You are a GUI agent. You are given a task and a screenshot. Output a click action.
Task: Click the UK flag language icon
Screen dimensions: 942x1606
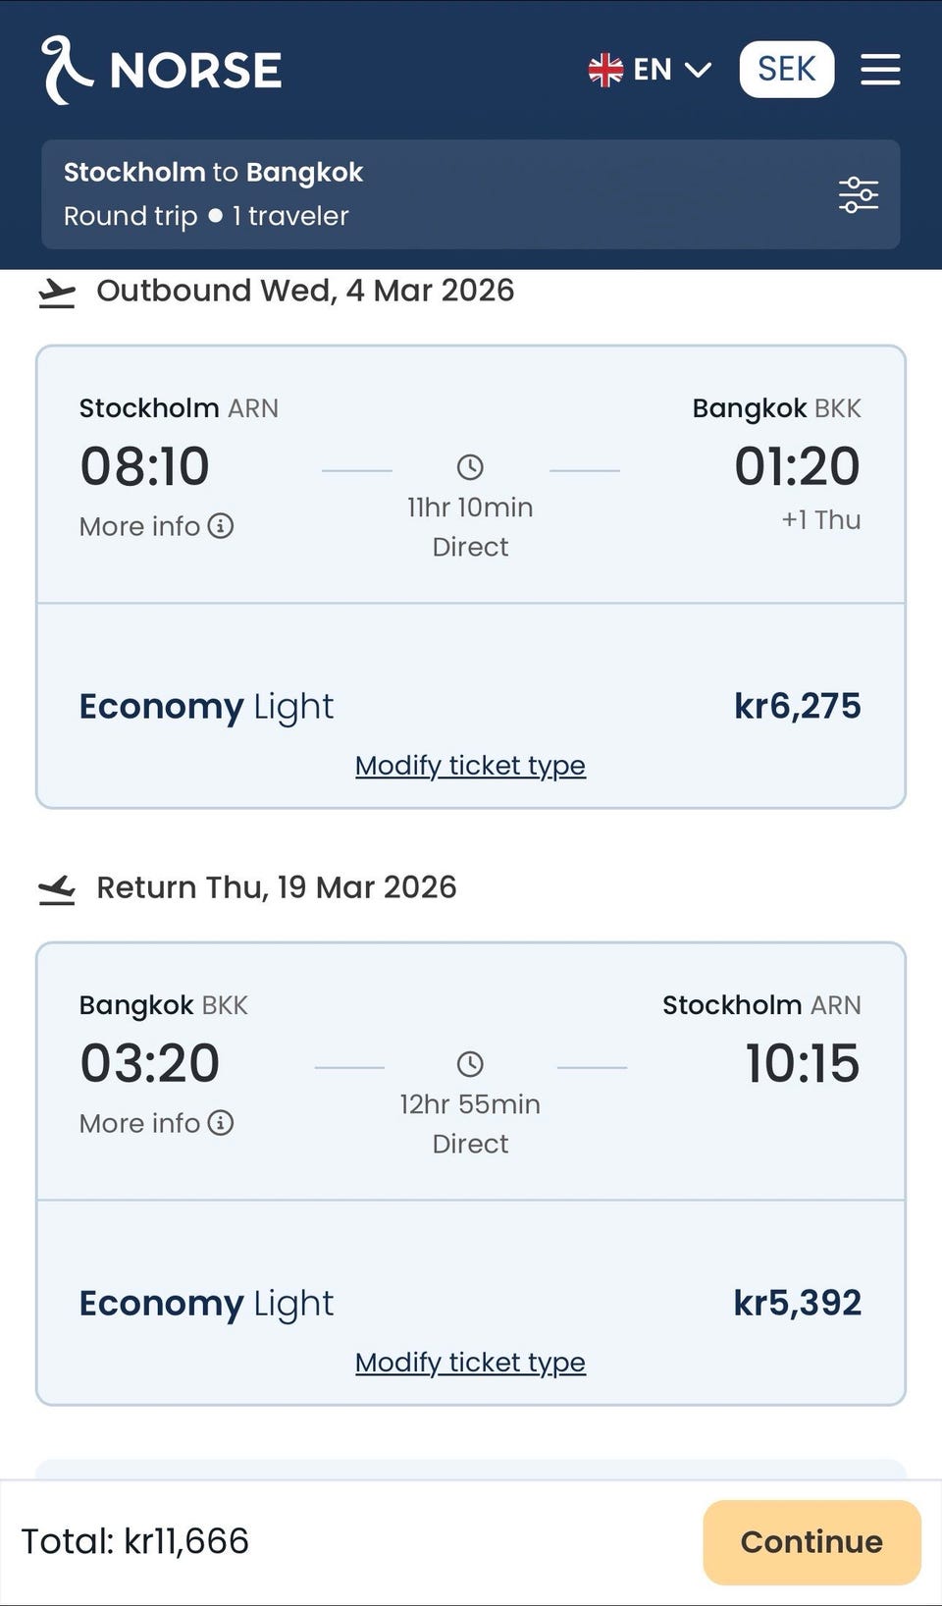[605, 70]
